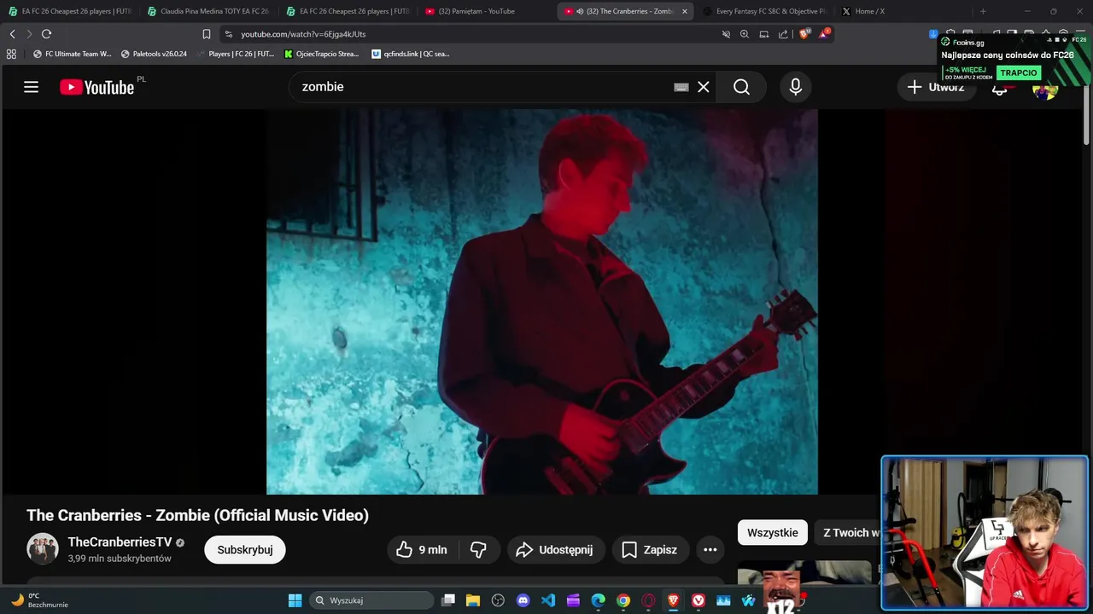The width and height of the screenshot is (1093, 614).
Task: Select the Wszystkie filter chip
Action: click(x=773, y=533)
